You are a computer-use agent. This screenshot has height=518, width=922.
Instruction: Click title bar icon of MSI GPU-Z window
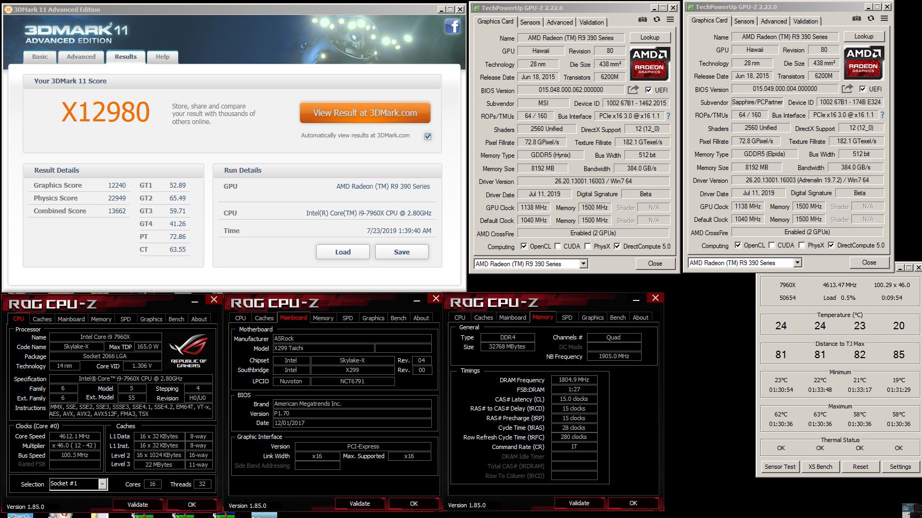click(x=476, y=8)
